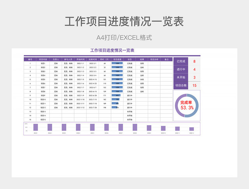Viewport: 249px width, 189px height.
Task: Select the end date 2022/7/28 cell
Action: 93,108
